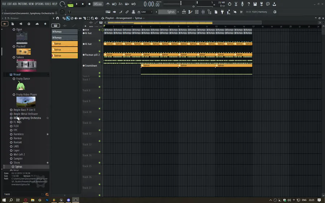Screen dimensions: 325x203
Task: Open undo history icon
Action: pos(229,4)
